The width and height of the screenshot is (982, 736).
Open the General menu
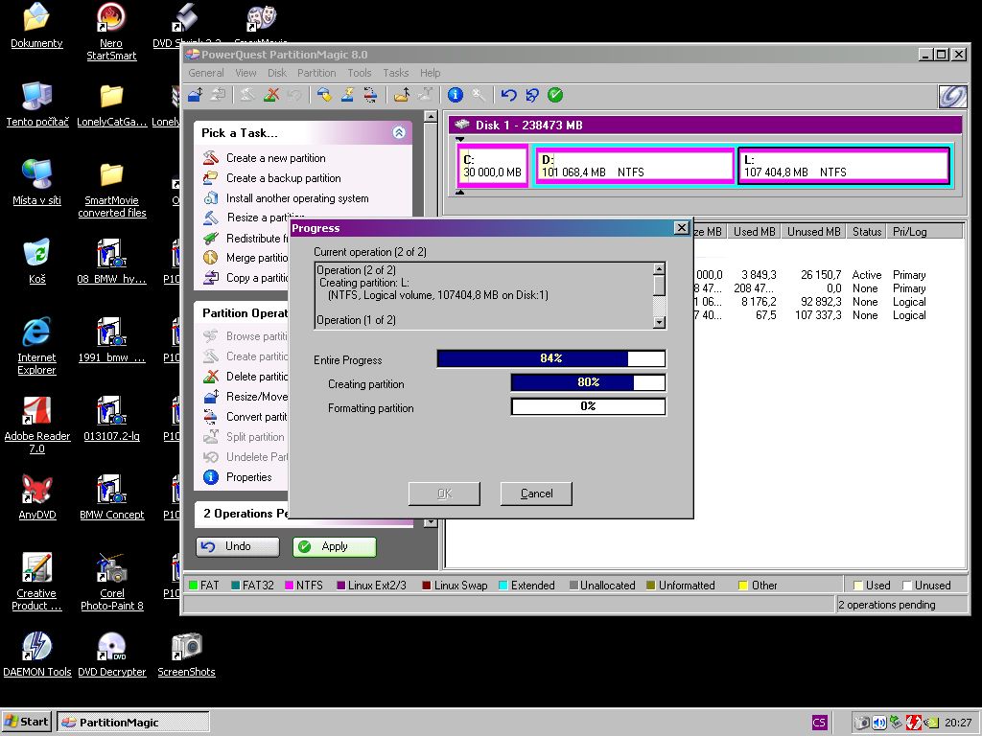[206, 73]
